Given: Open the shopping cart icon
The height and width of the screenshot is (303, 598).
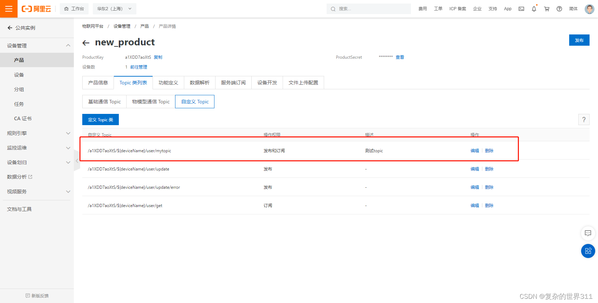Looking at the screenshot, I should point(547,9).
